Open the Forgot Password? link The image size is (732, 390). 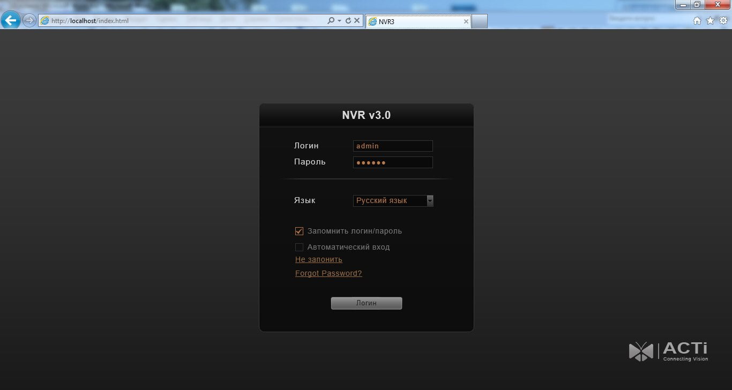click(x=328, y=273)
